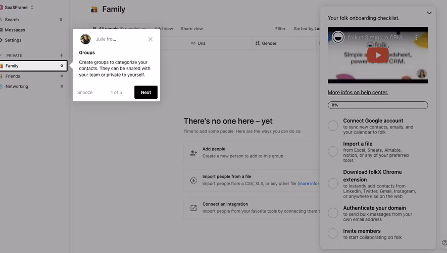Snooze the onboarding tour
The image size is (447, 253).
pos(85,93)
